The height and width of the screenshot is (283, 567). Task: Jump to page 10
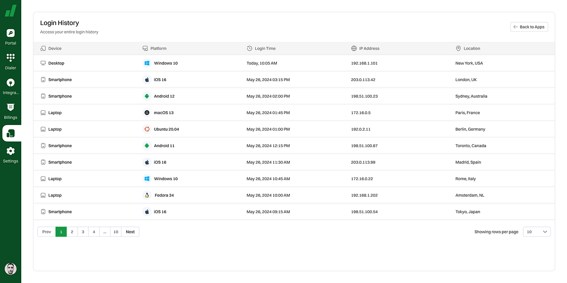point(116,232)
